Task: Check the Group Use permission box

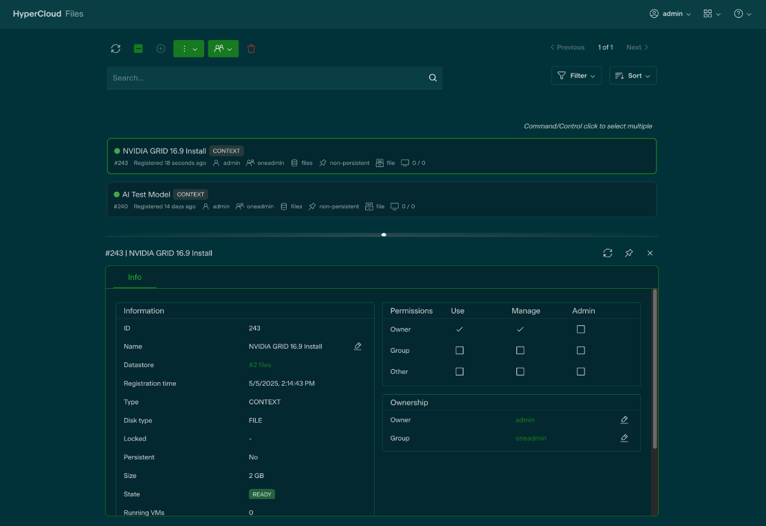Action: click(459, 351)
